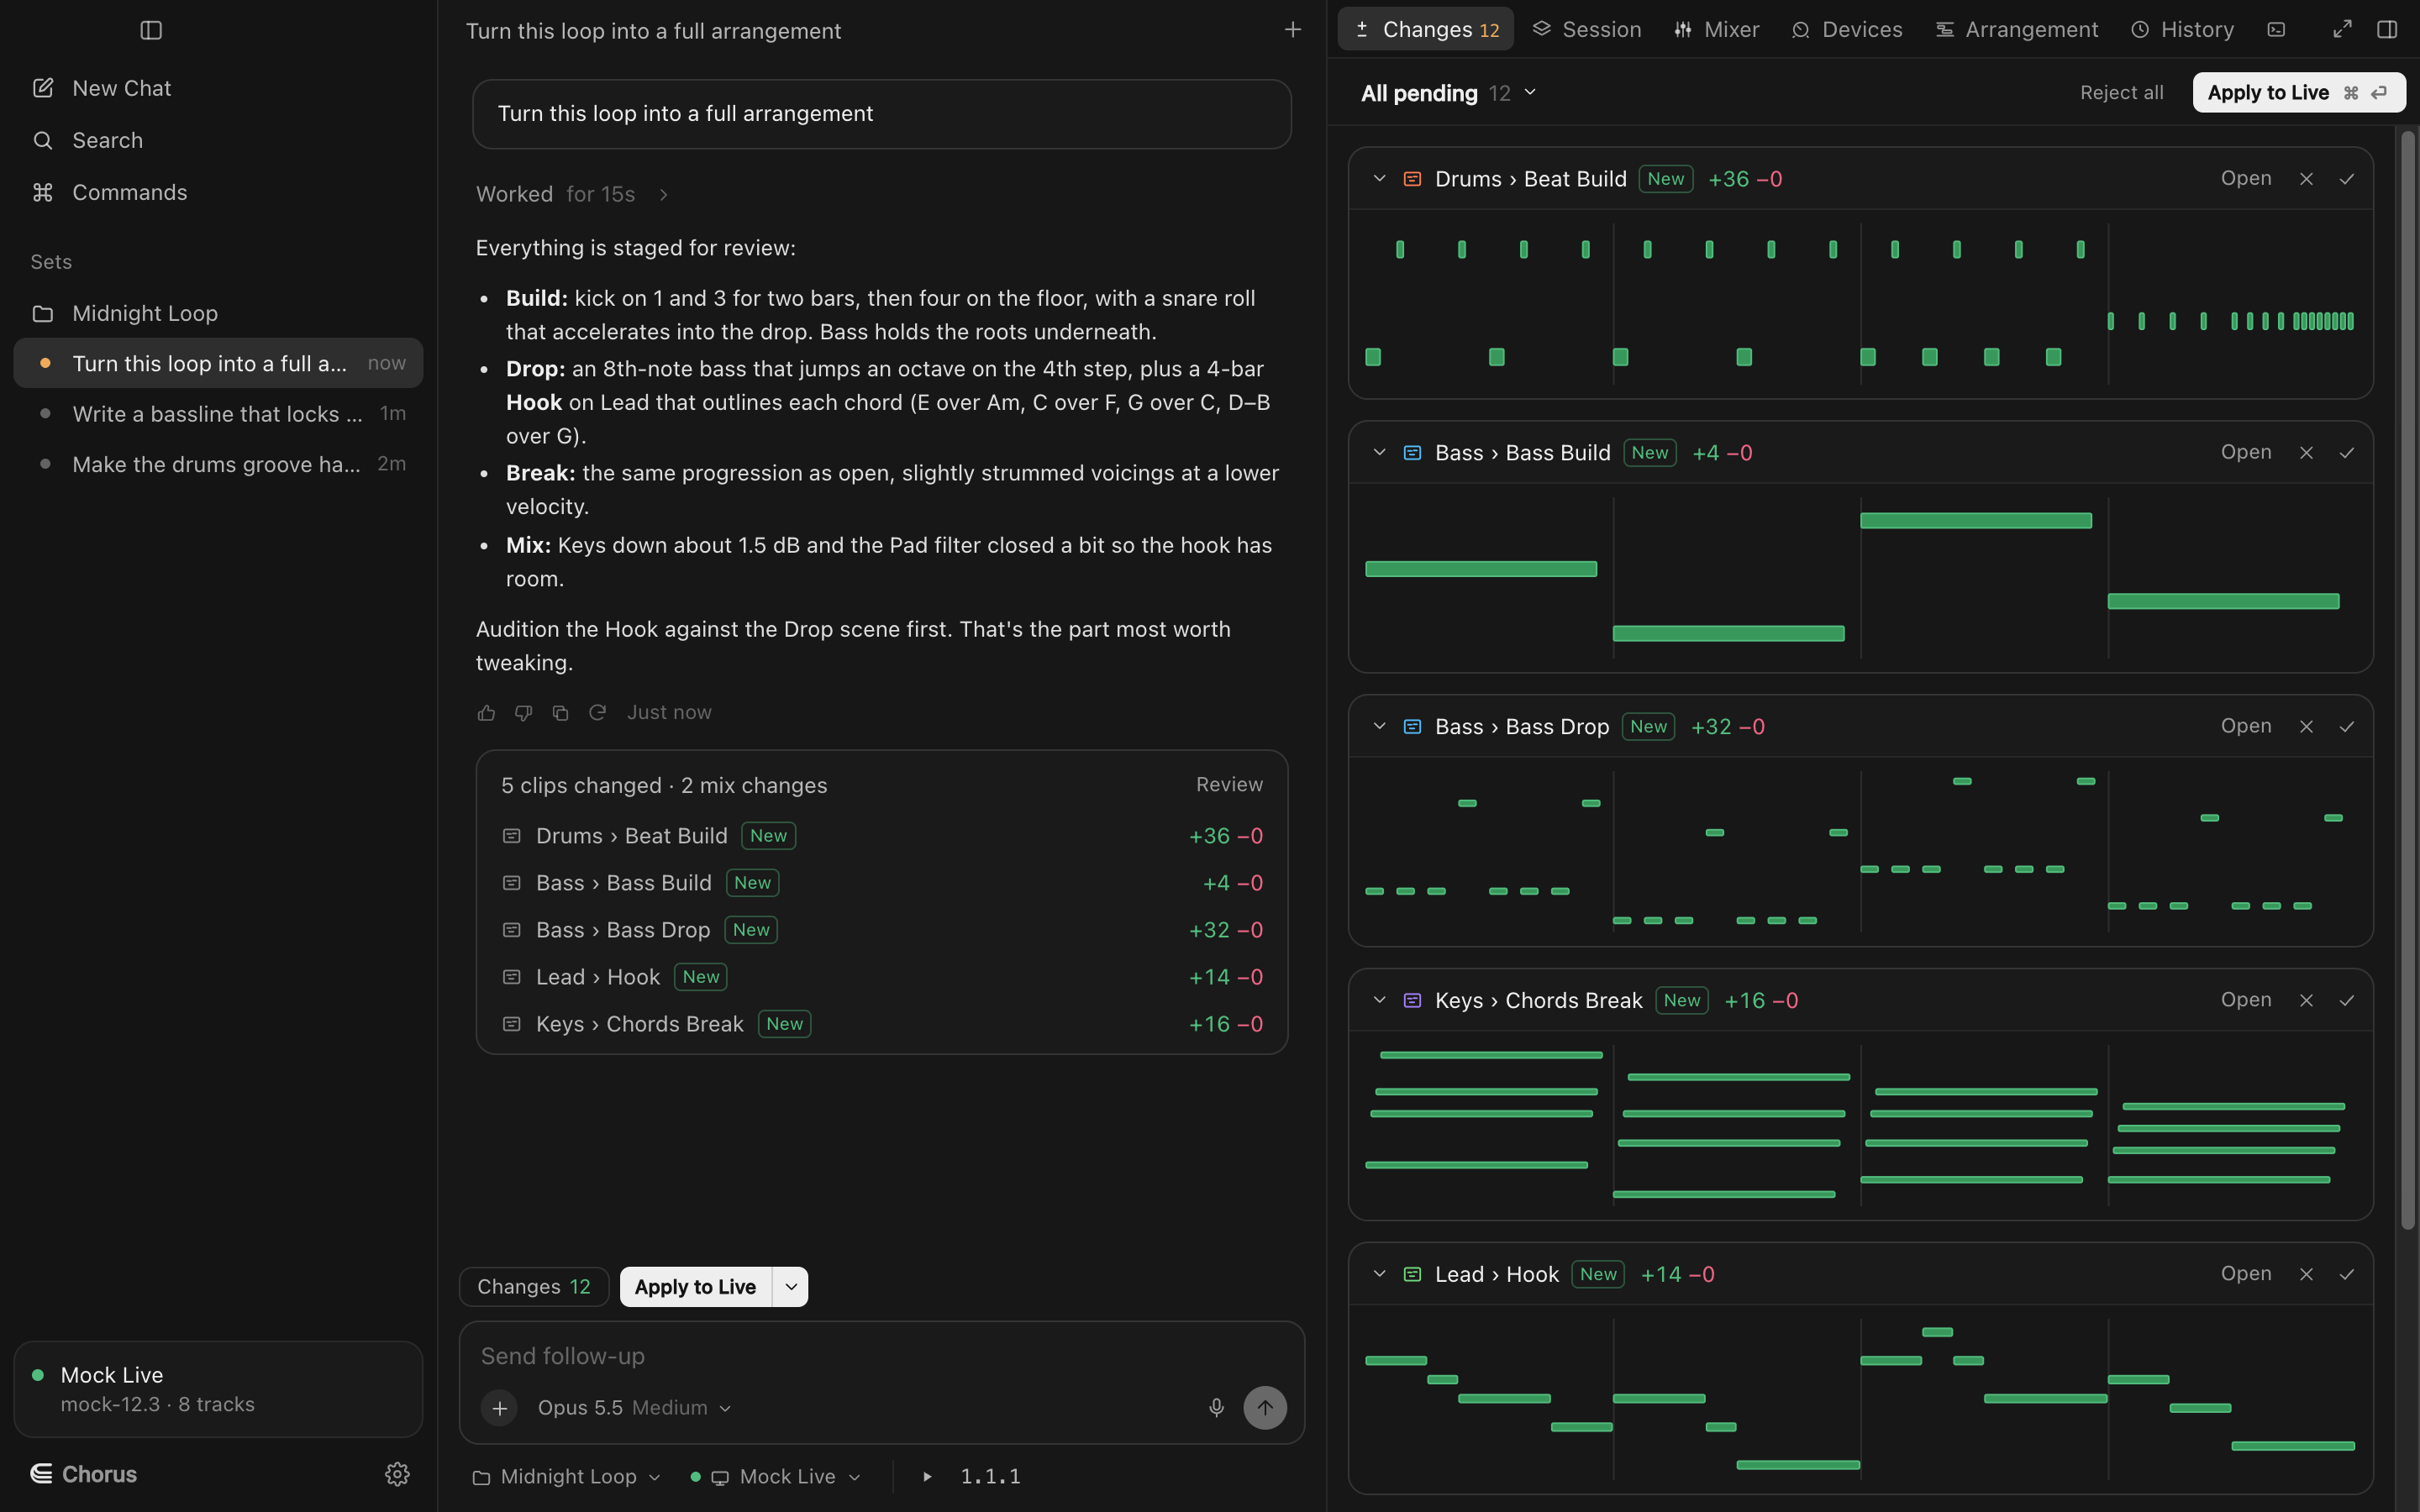Open the Drums › Beat Build clip
This screenshot has width=2420, height=1512.
[x=2245, y=179]
